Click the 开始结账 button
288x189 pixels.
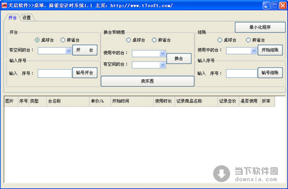[270, 50]
